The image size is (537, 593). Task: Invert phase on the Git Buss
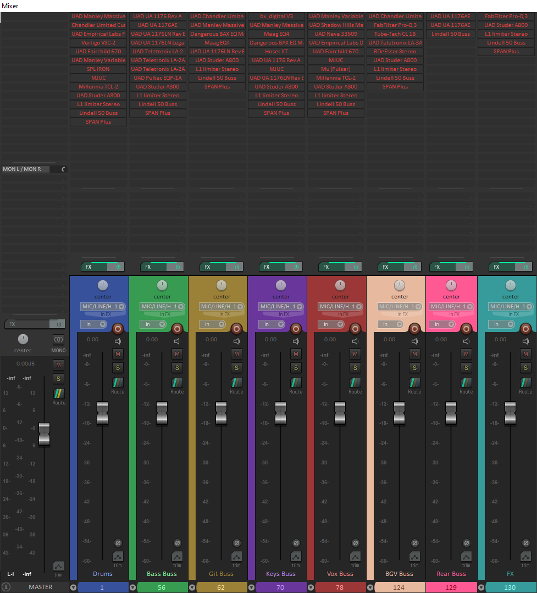tap(237, 542)
